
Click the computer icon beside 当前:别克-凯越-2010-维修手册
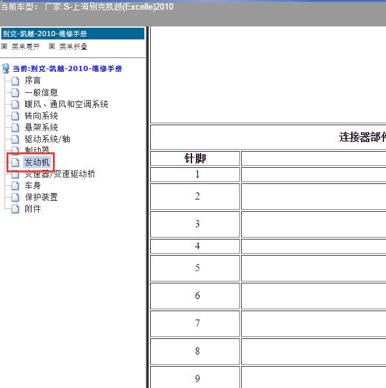click(x=6, y=68)
